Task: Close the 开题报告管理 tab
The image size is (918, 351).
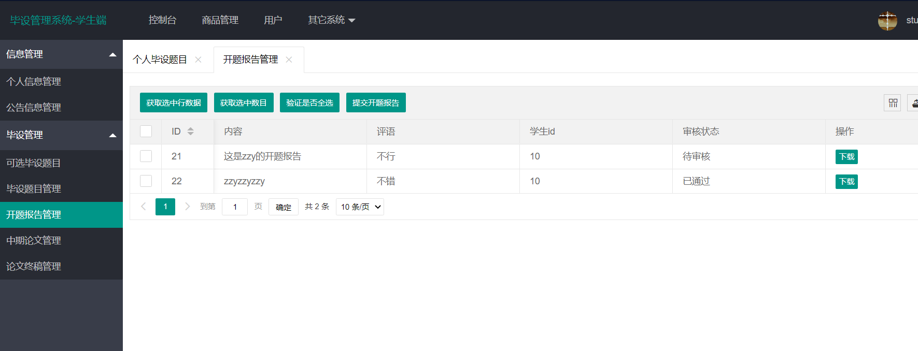Action: coord(289,60)
